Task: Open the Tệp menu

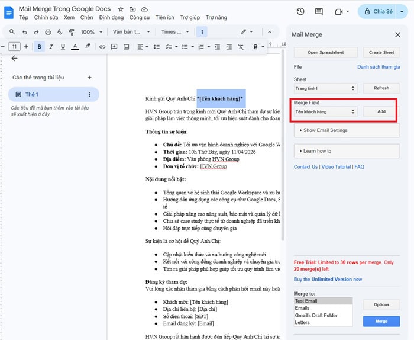Action: [24, 17]
